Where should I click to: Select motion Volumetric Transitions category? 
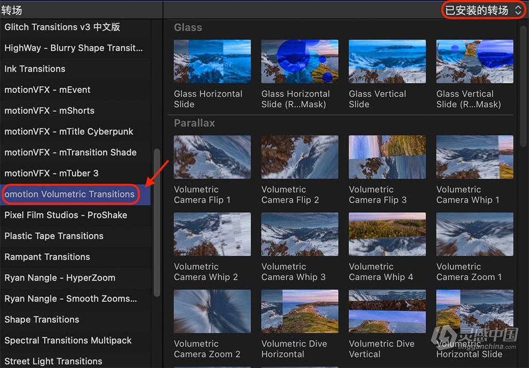[x=69, y=194]
